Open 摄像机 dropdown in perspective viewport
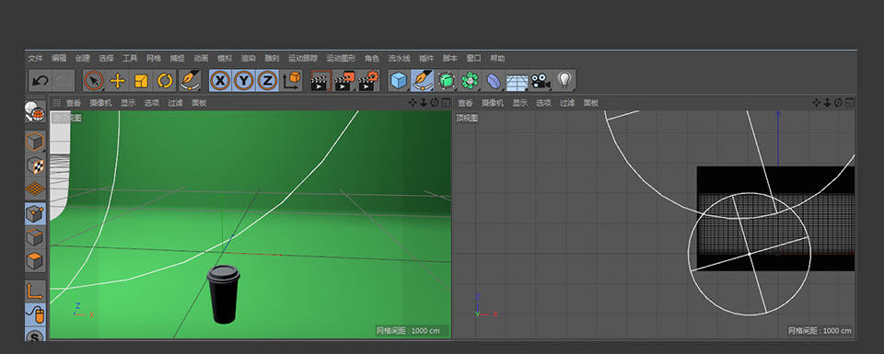 [x=101, y=103]
